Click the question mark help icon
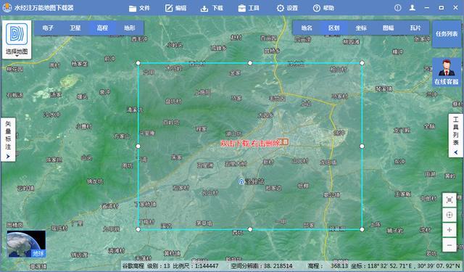 coord(317,8)
